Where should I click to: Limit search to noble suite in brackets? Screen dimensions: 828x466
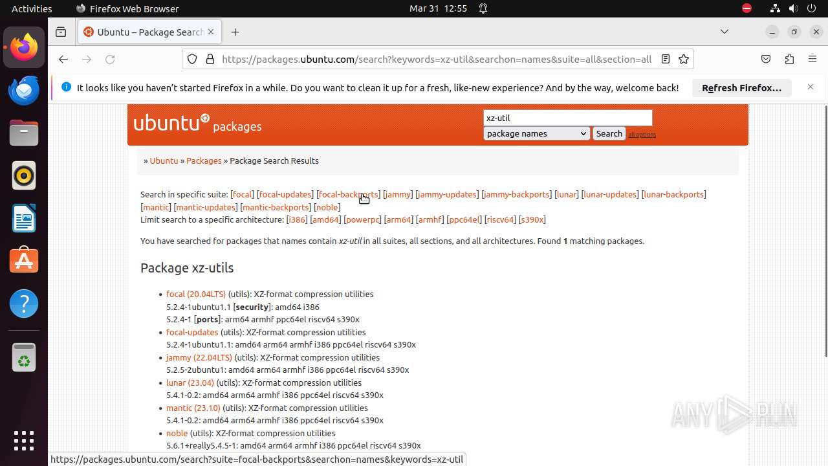pos(327,207)
